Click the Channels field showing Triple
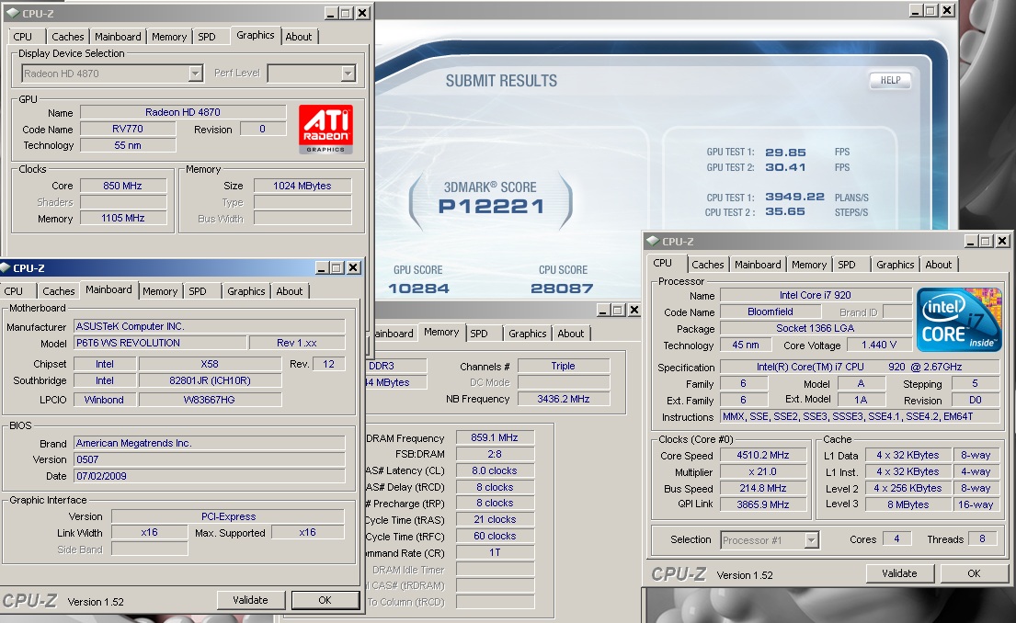 click(563, 366)
